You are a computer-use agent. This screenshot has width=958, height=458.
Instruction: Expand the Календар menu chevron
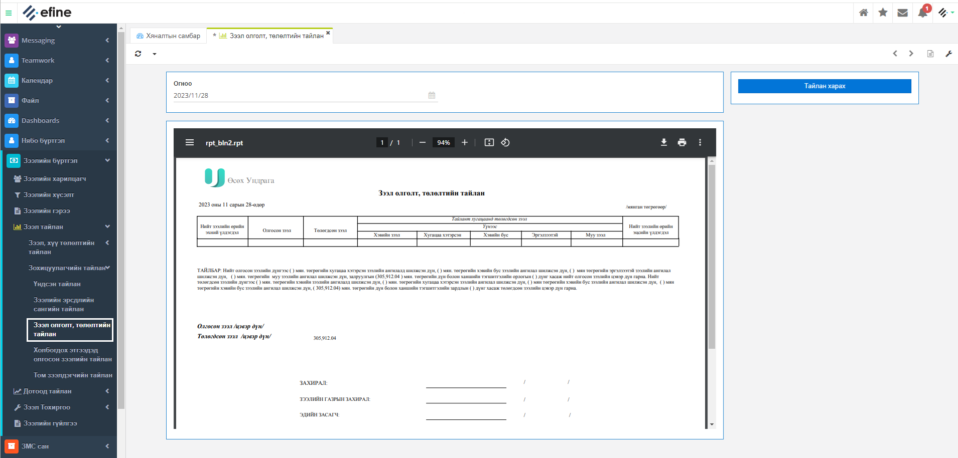click(x=107, y=80)
